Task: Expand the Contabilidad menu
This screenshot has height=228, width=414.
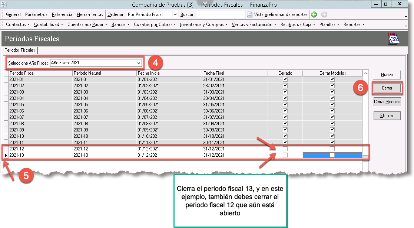Action: [x=49, y=25]
